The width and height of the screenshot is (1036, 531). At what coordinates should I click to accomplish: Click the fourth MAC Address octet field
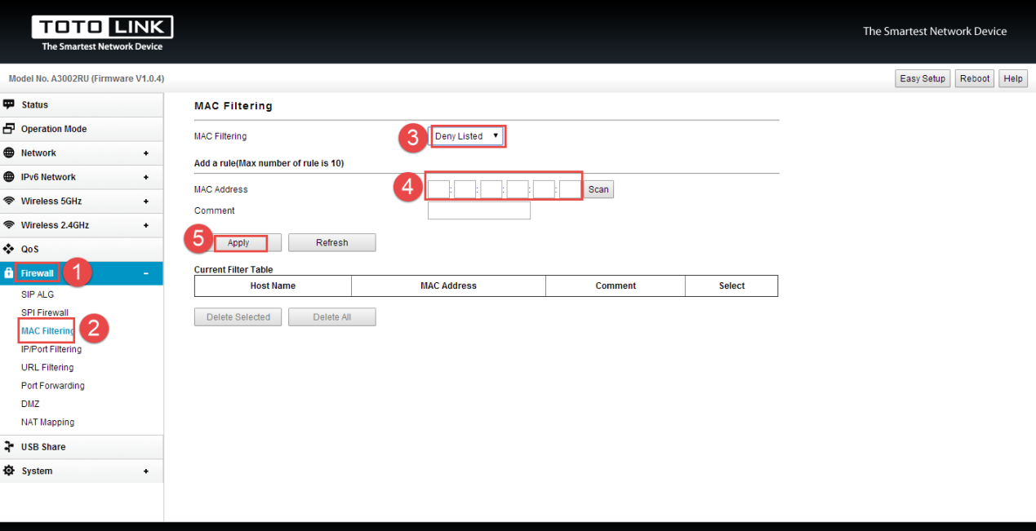click(x=518, y=189)
